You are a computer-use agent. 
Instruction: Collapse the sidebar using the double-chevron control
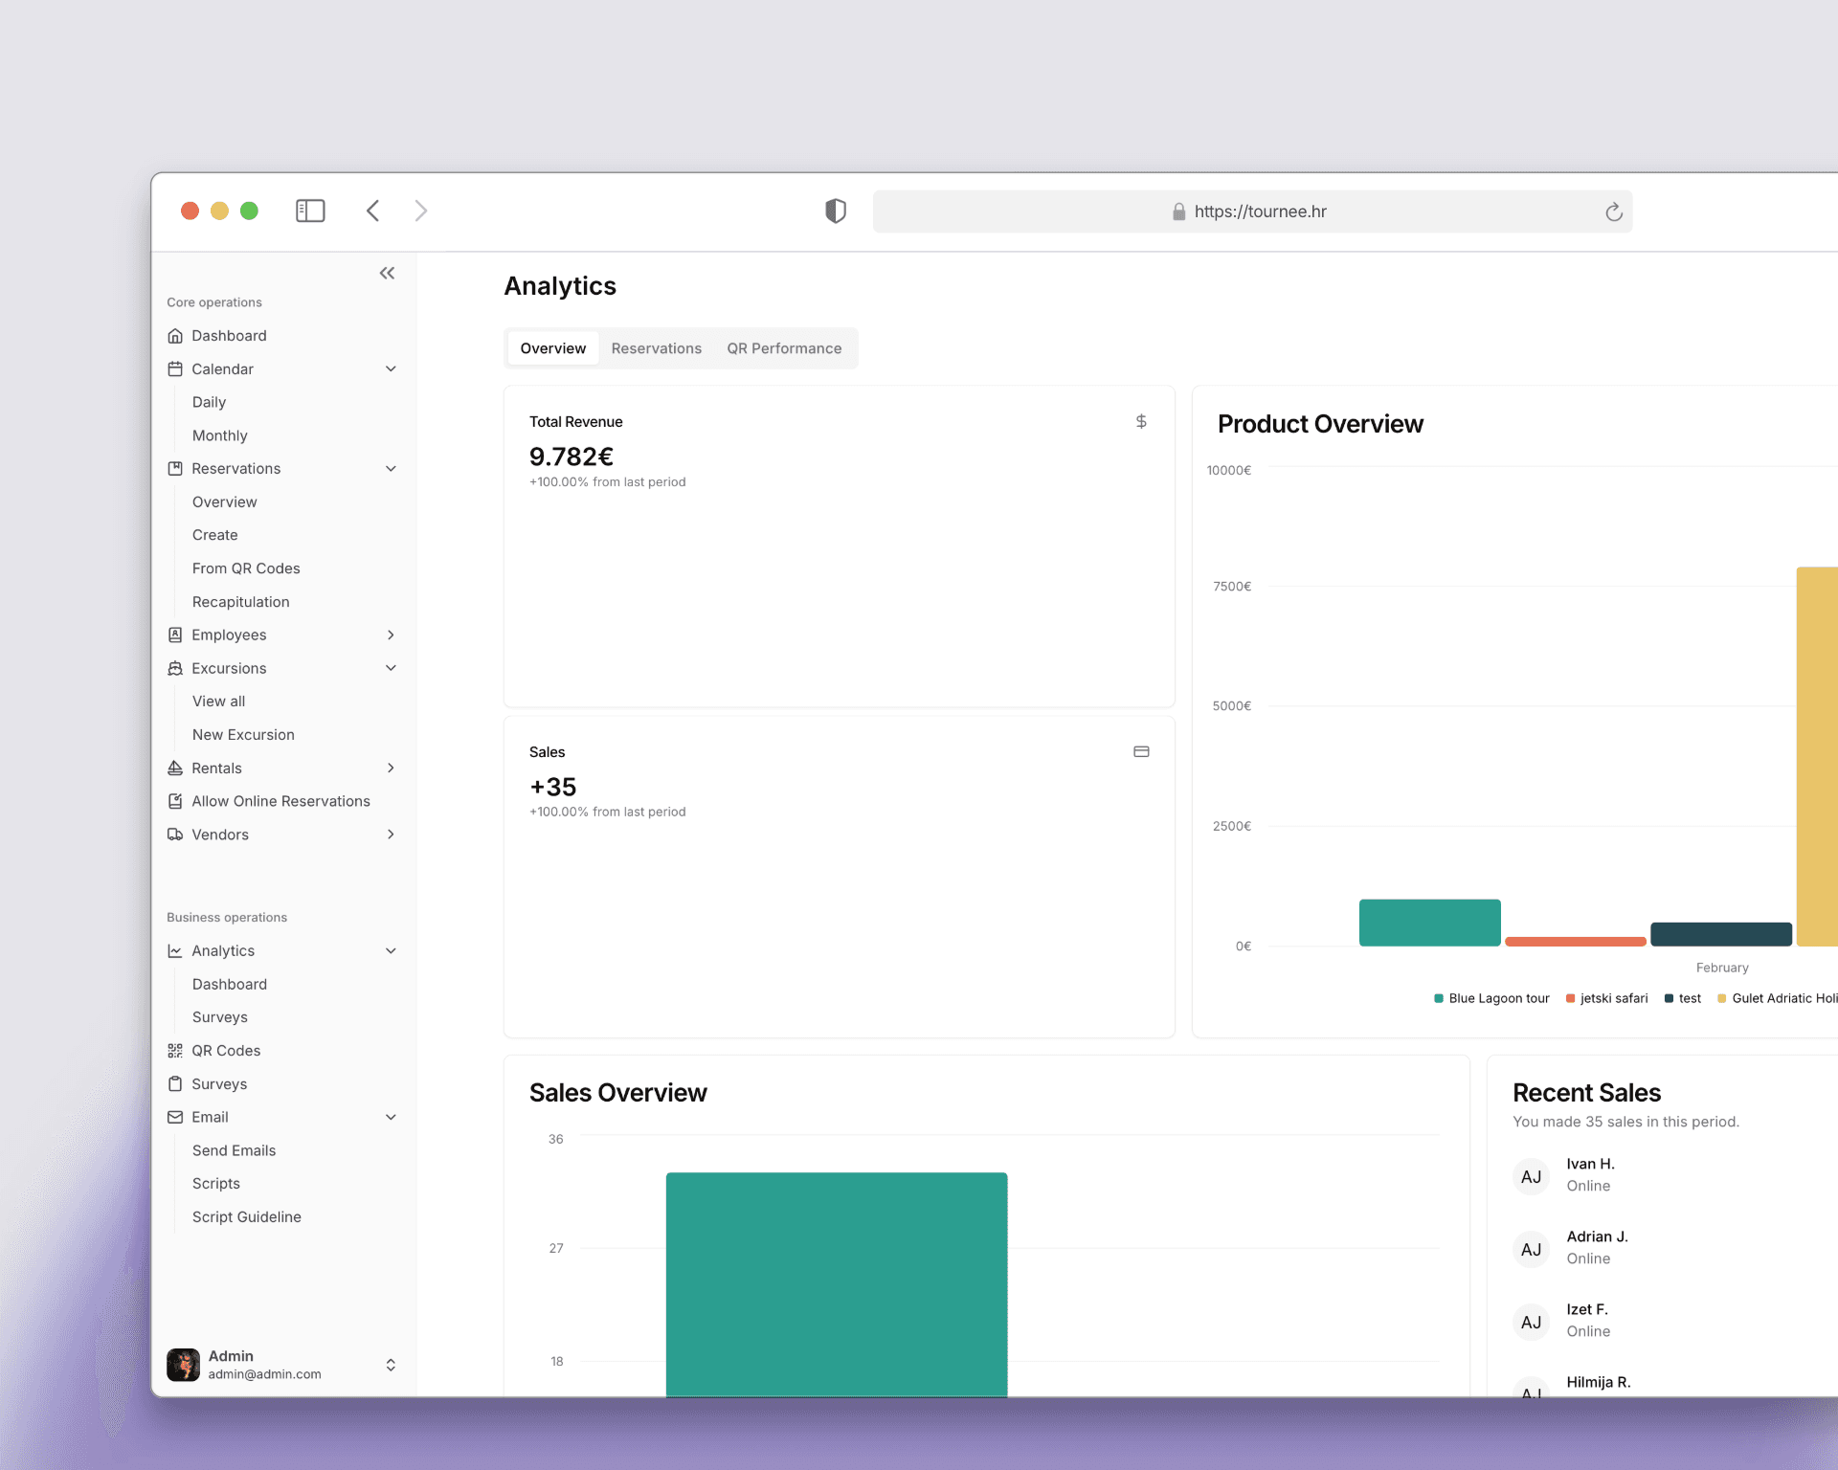[387, 273]
